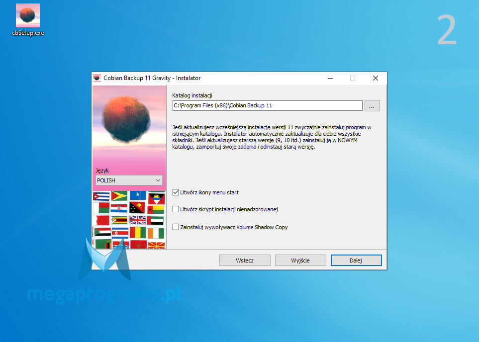This screenshot has width=479, height=342.
Task: Continue with the Dalej button
Action: point(356,260)
